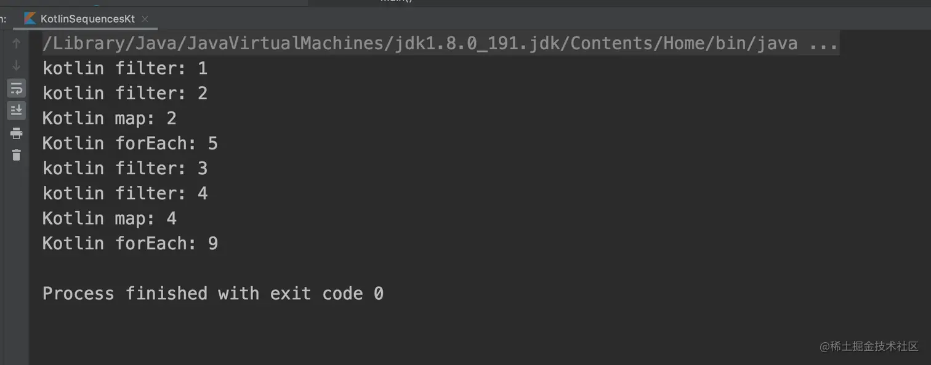Select the KotlinSequencesKt run tab
Image resolution: width=931 pixels, height=365 pixels.
87,19
